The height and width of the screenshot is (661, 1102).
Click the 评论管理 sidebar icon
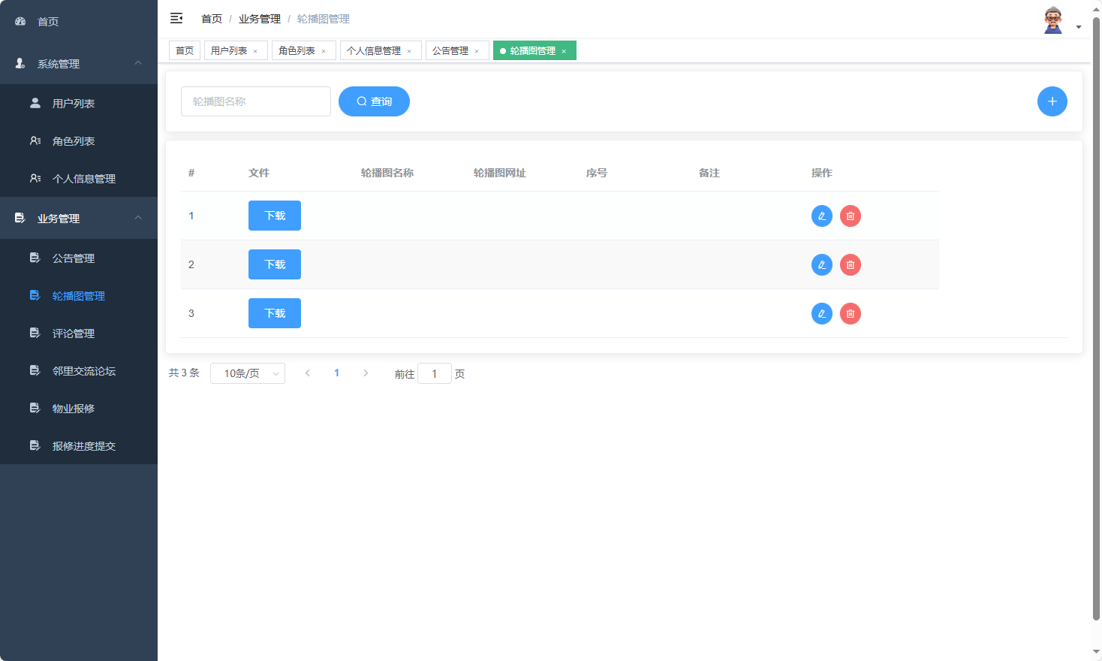pyautogui.click(x=35, y=333)
